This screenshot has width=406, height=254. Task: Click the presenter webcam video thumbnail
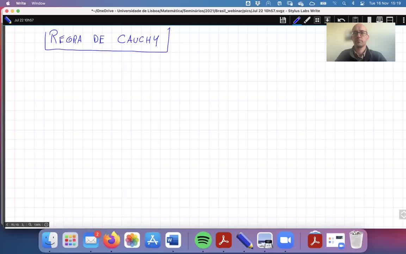(x=361, y=42)
